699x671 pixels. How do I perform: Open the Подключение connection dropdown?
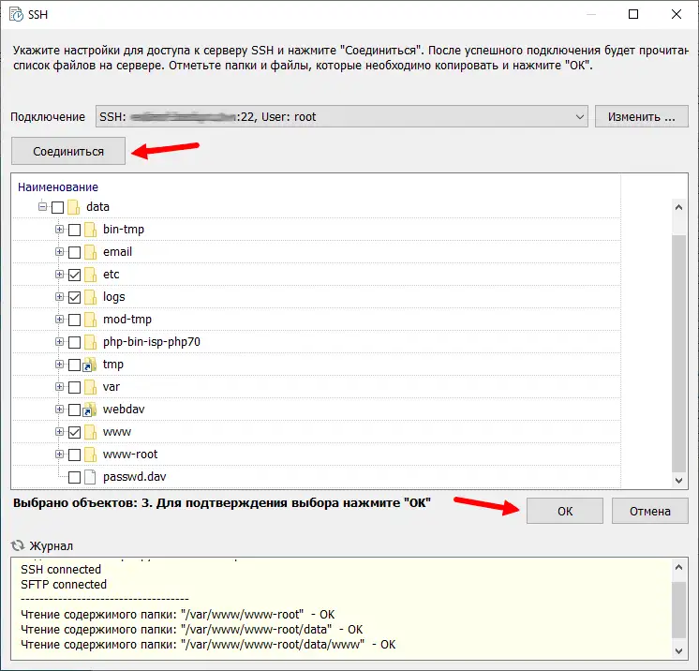[x=580, y=117]
